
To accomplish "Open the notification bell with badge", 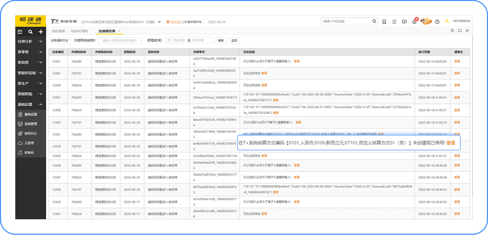I will [x=414, y=22].
